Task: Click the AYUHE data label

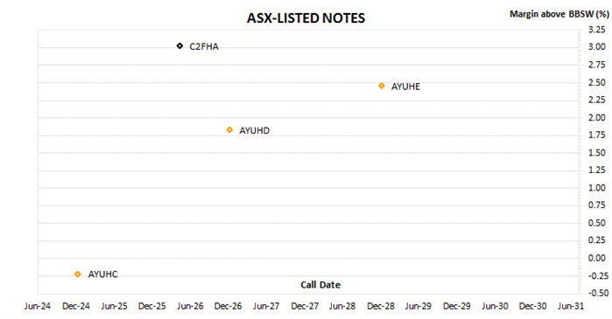Action: pos(405,87)
